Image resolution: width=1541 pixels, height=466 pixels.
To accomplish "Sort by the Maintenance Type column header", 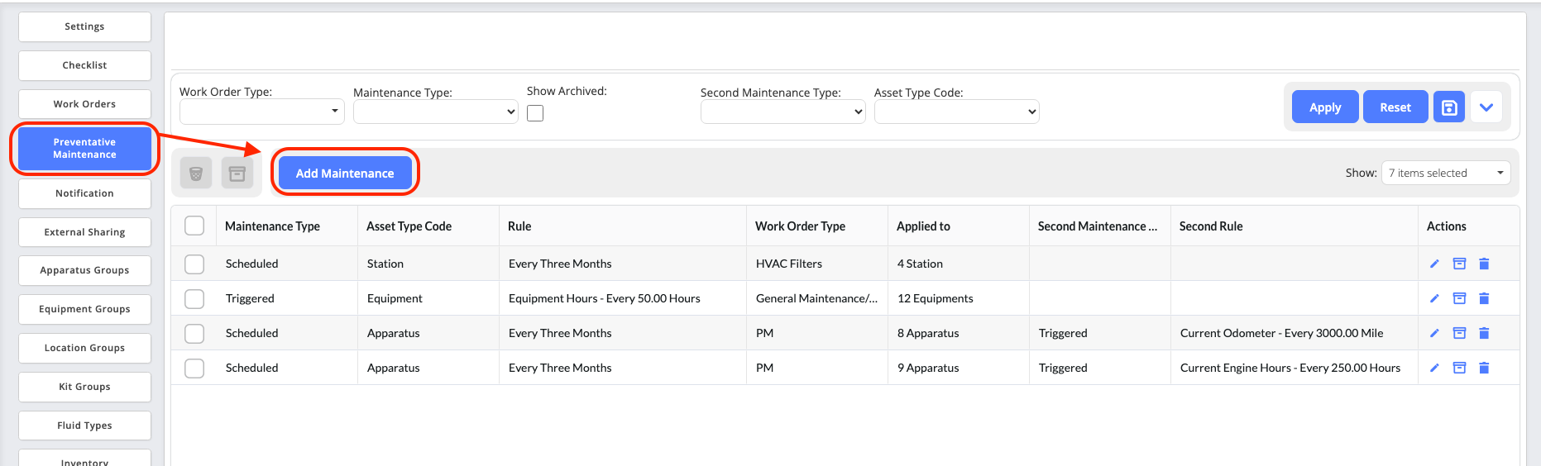I will 272,226.
